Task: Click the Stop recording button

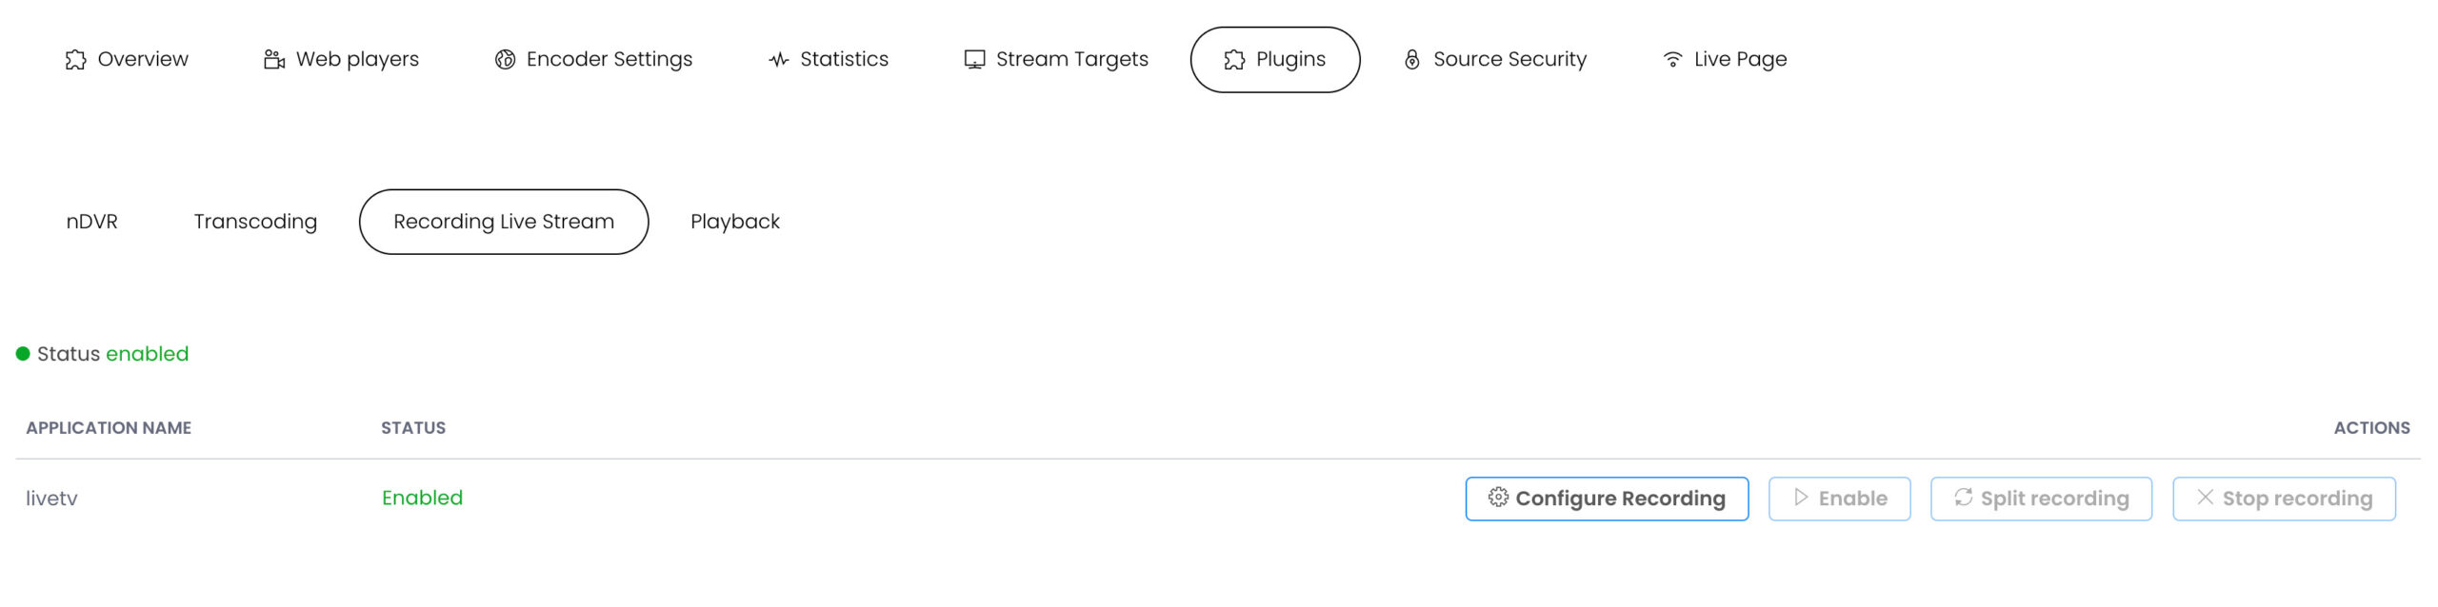Action: [2283, 499]
